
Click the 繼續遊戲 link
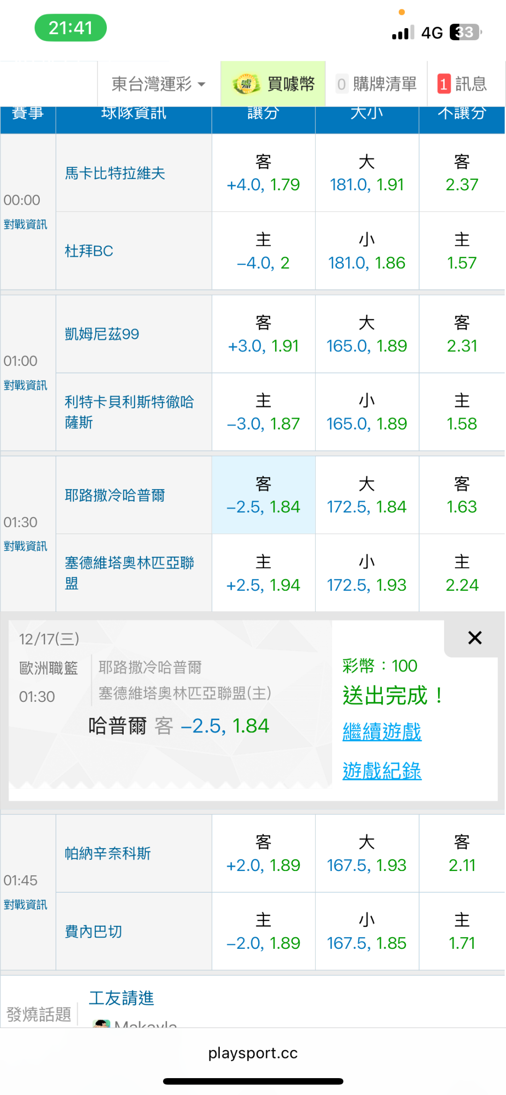click(382, 731)
